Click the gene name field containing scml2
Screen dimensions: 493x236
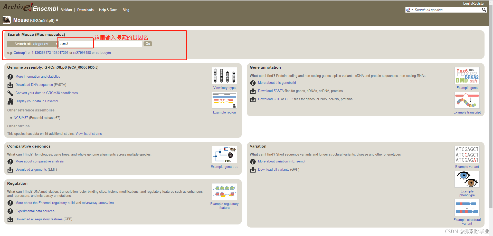point(100,44)
